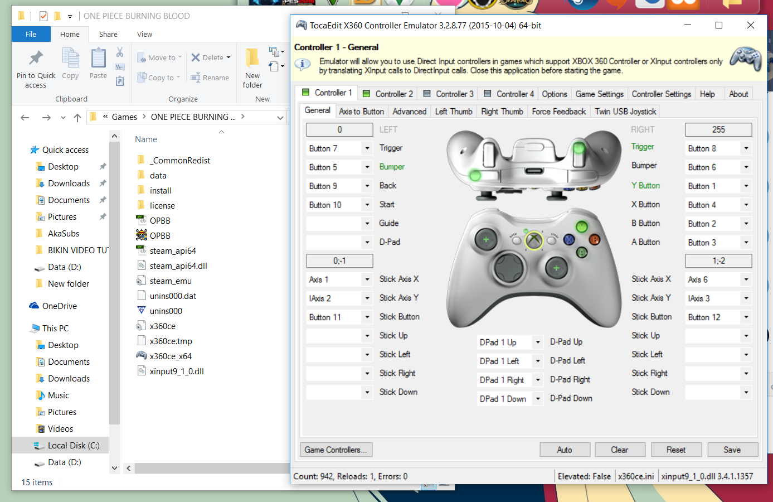This screenshot has width=773, height=502.
Task: Open Explorer View ribbon tab
Action: click(x=145, y=34)
